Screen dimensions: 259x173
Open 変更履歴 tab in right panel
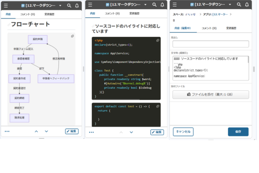point(231,28)
